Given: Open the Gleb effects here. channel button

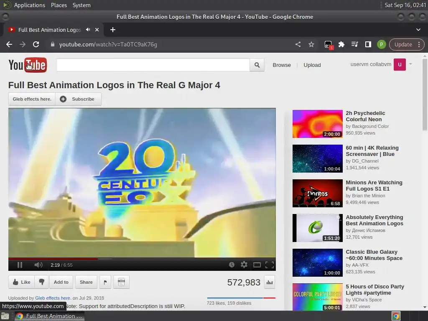Looking at the screenshot, I should coord(32,99).
